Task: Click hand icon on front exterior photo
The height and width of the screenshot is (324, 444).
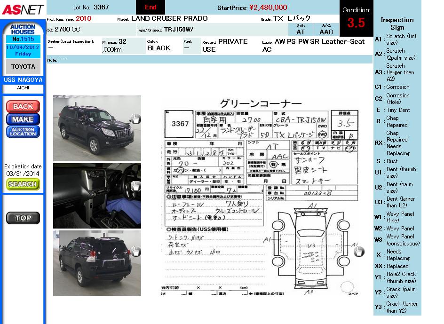Action: [135, 119]
